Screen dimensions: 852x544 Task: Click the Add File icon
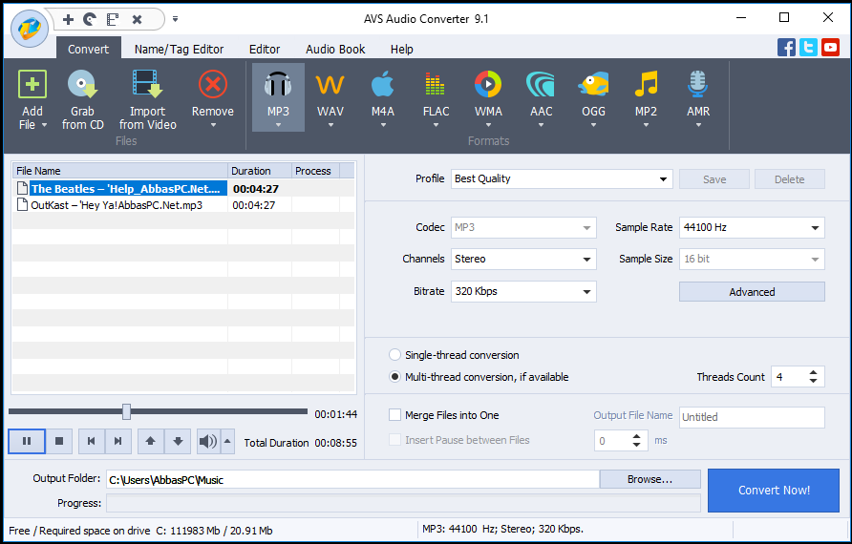click(32, 84)
